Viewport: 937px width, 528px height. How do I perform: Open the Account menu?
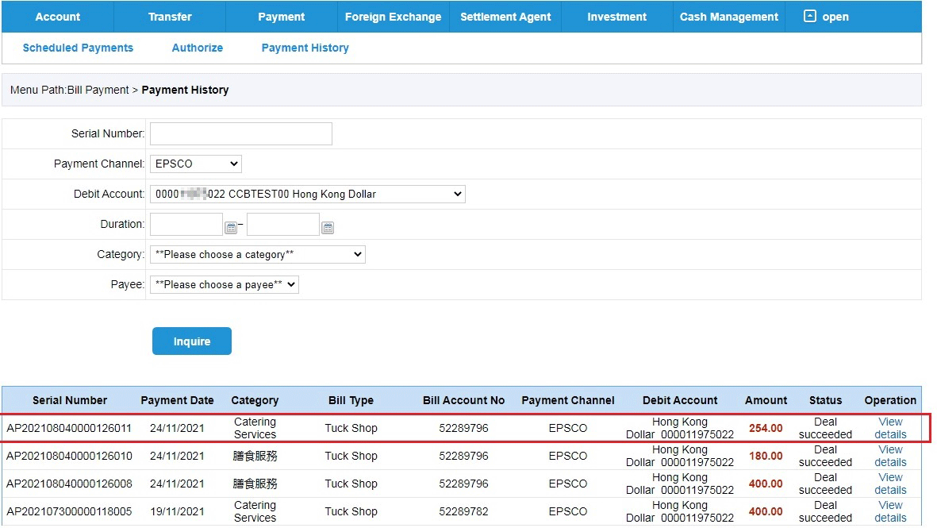57,17
